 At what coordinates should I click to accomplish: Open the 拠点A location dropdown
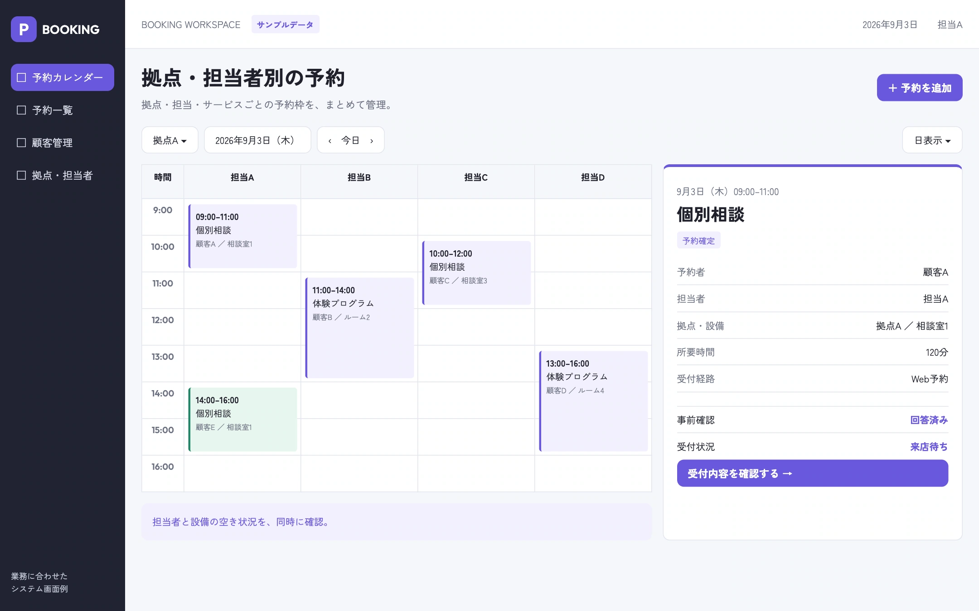coord(170,140)
